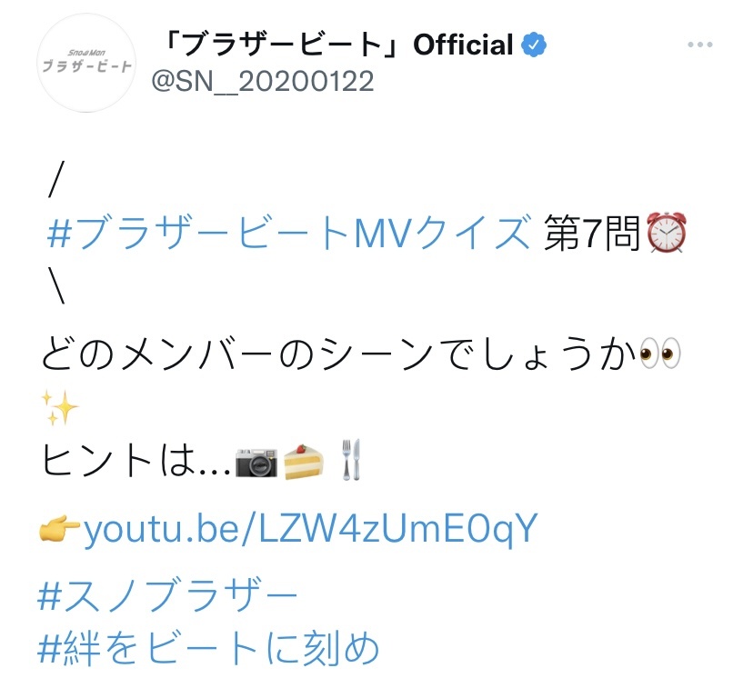The height and width of the screenshot is (688, 733).
Task: Open hashtag #スノブラザー
Action: [x=167, y=594]
